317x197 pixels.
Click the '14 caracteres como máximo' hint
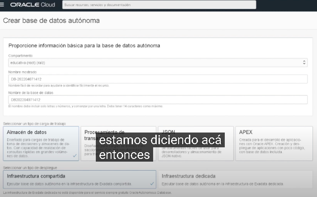(x=86, y=106)
